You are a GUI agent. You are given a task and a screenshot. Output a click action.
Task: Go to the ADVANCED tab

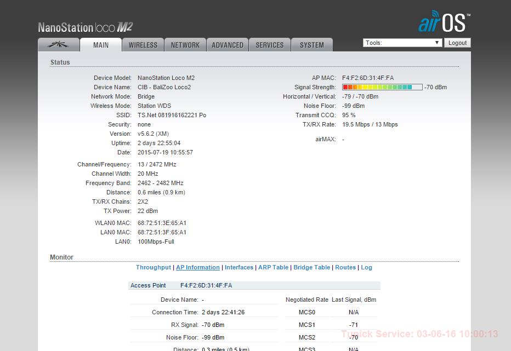pyautogui.click(x=228, y=45)
